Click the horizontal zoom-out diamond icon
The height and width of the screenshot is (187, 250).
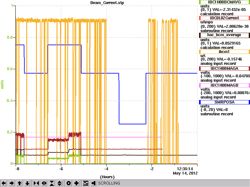tap(44, 183)
